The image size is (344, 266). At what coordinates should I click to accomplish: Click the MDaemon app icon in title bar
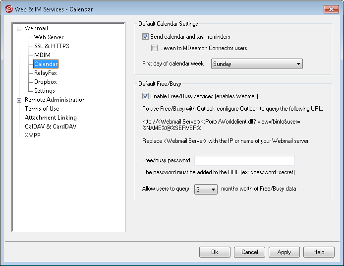click(8, 9)
